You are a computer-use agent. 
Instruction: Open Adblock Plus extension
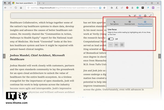coord(127,8)
